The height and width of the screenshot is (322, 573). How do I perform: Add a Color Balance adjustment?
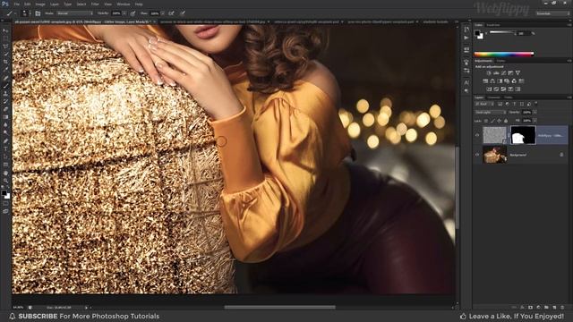(x=492, y=81)
